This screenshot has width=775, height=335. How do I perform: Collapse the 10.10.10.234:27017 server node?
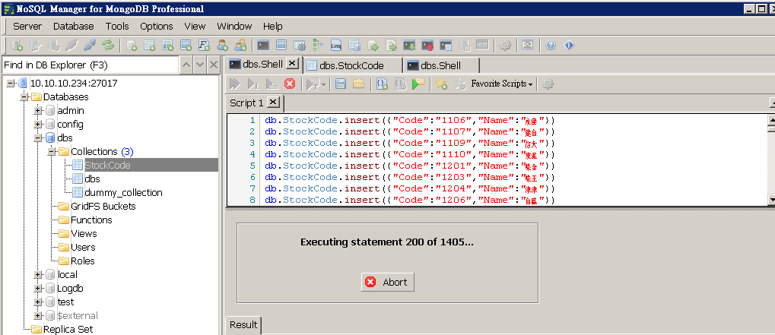10,84
